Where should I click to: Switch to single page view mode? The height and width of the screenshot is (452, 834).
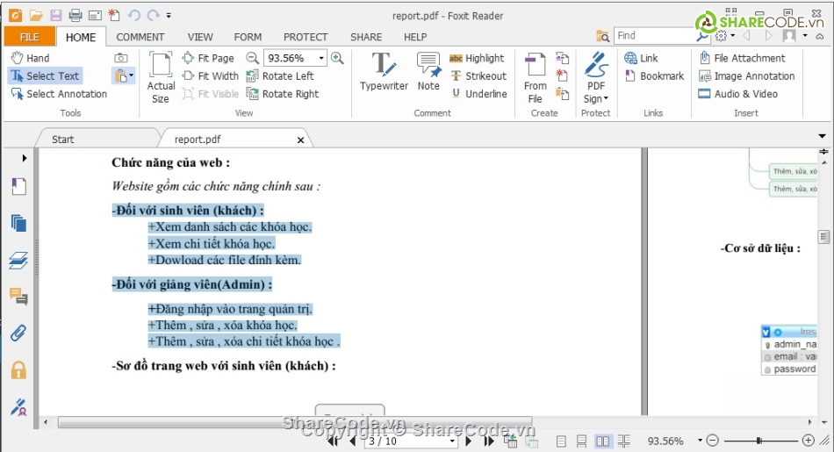click(561, 441)
